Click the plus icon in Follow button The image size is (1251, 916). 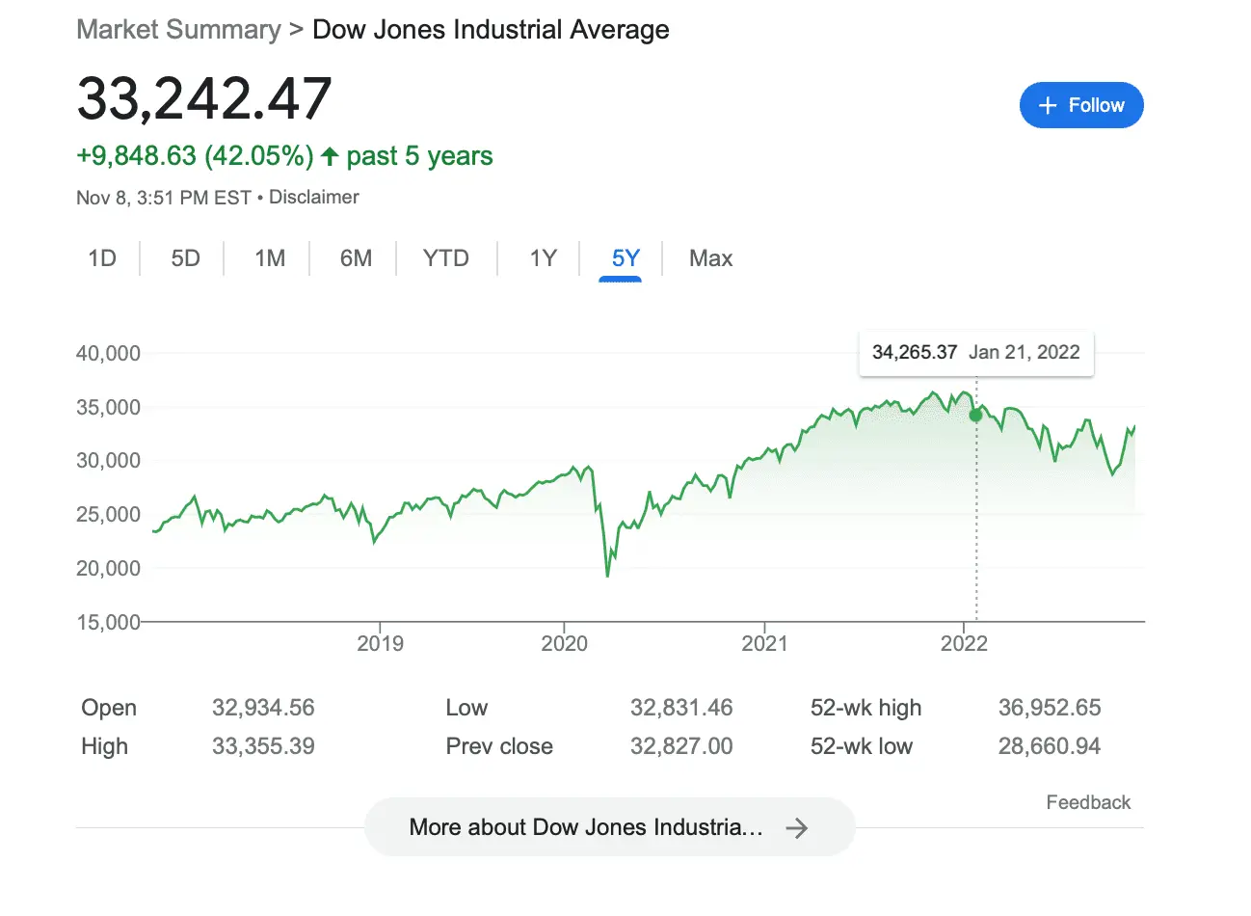point(1048,106)
